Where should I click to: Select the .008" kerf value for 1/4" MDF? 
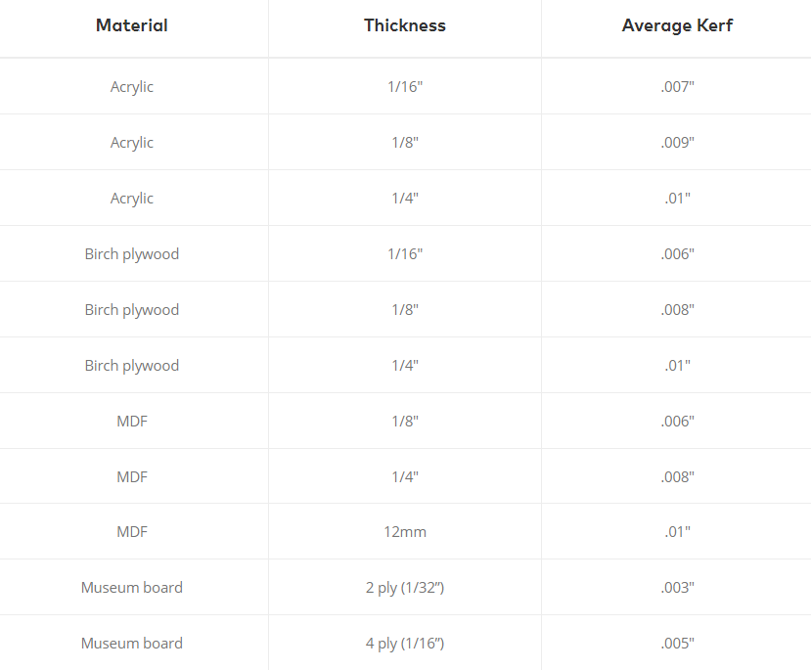point(677,476)
